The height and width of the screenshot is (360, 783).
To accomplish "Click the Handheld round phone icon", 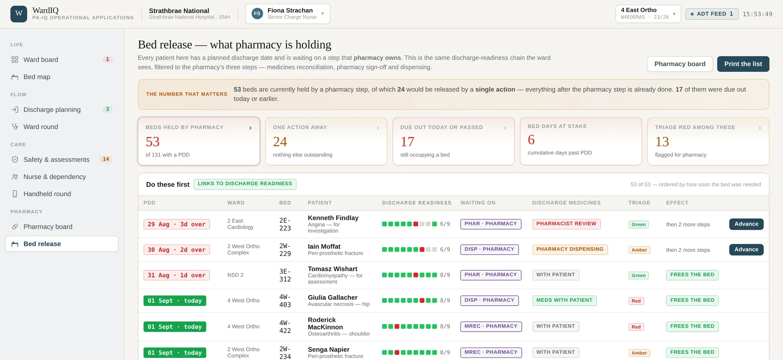I will (x=15, y=194).
